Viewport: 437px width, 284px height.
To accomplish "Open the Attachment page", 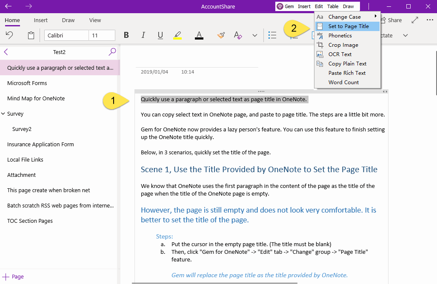I will tap(60, 175).
